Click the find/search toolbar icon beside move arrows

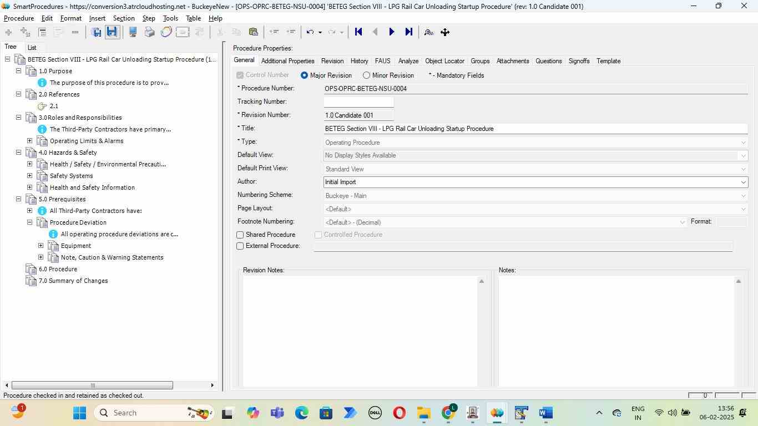[x=428, y=32]
